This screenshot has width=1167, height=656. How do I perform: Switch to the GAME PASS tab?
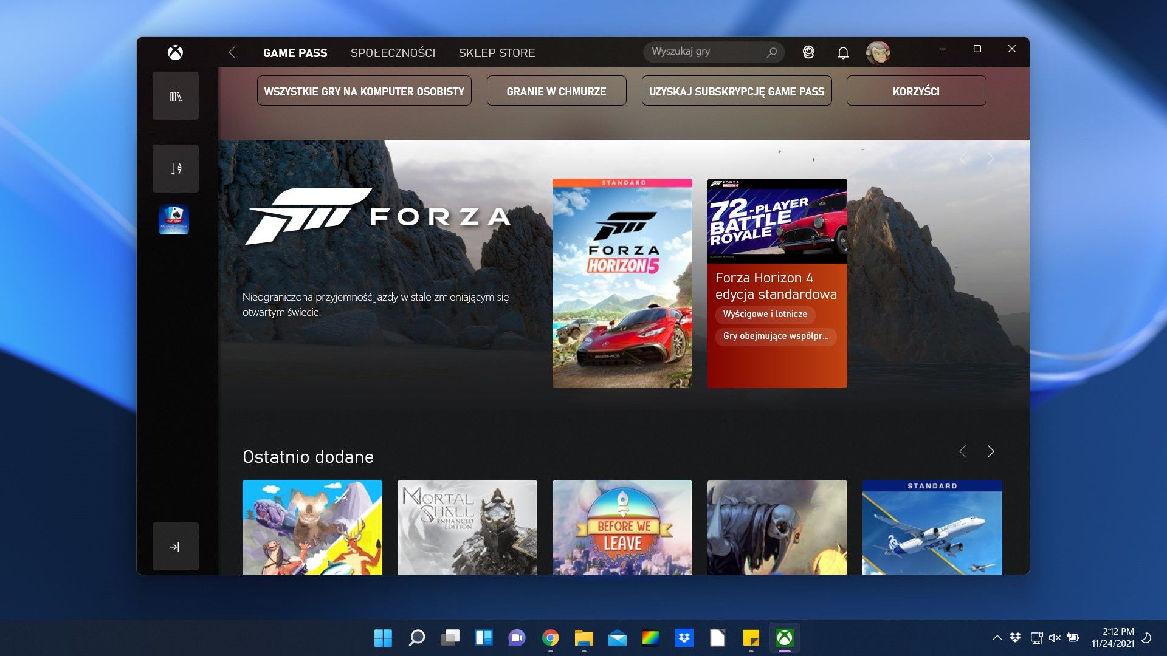[295, 53]
